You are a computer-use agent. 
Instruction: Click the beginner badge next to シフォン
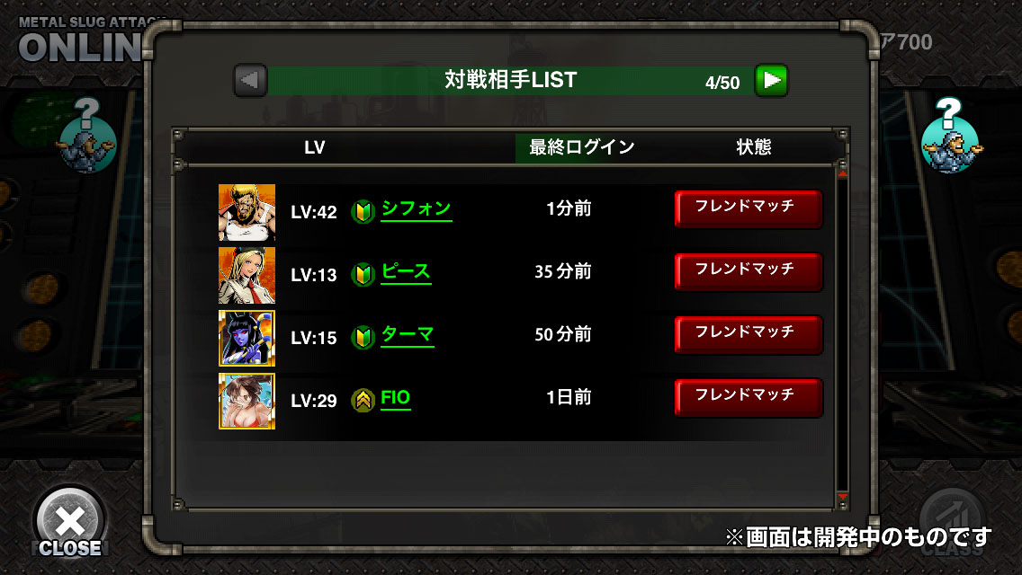(x=363, y=212)
